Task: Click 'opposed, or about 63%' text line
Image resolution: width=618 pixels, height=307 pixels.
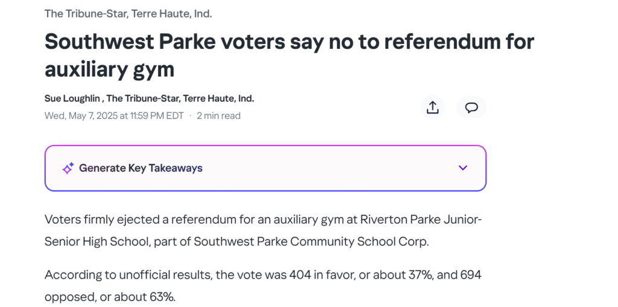Action: click(110, 297)
